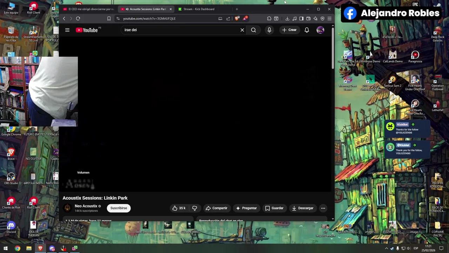Reload the YouTube page

click(78, 19)
